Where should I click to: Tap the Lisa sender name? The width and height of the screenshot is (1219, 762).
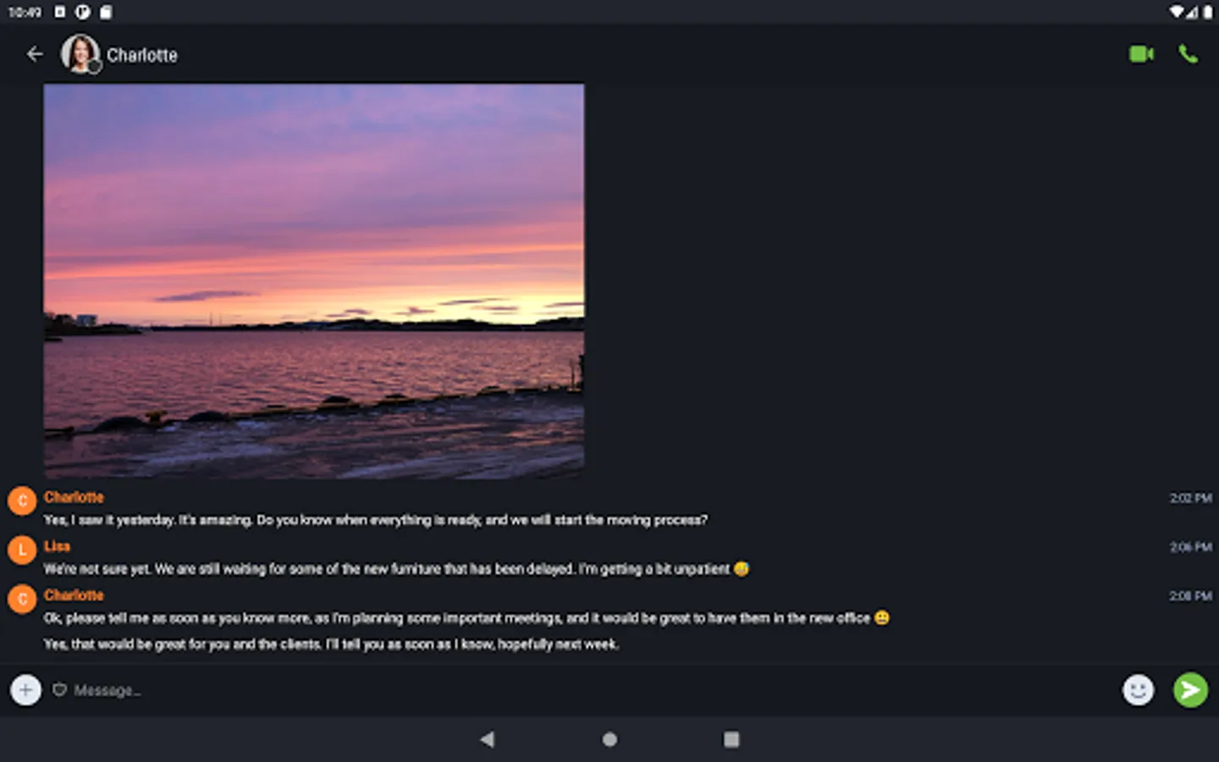pyautogui.click(x=57, y=546)
